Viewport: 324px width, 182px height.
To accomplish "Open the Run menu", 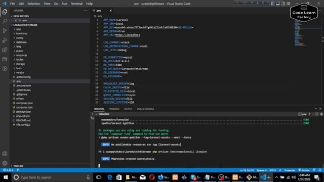I will click(x=64, y=4).
